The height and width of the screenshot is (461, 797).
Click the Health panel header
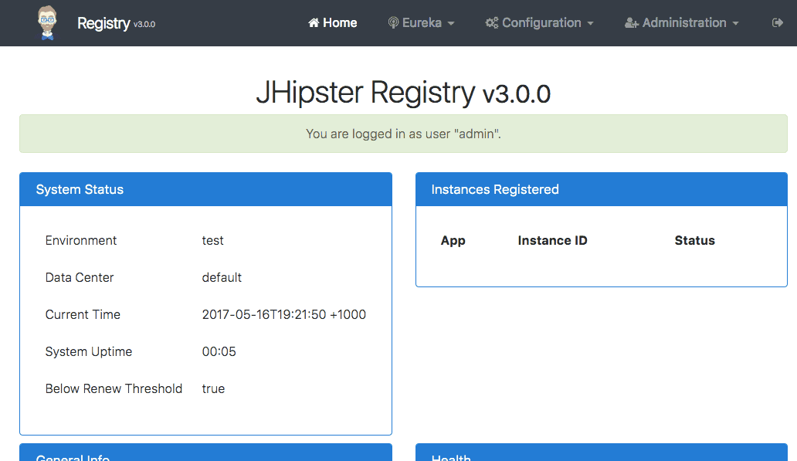pyautogui.click(x=602, y=453)
